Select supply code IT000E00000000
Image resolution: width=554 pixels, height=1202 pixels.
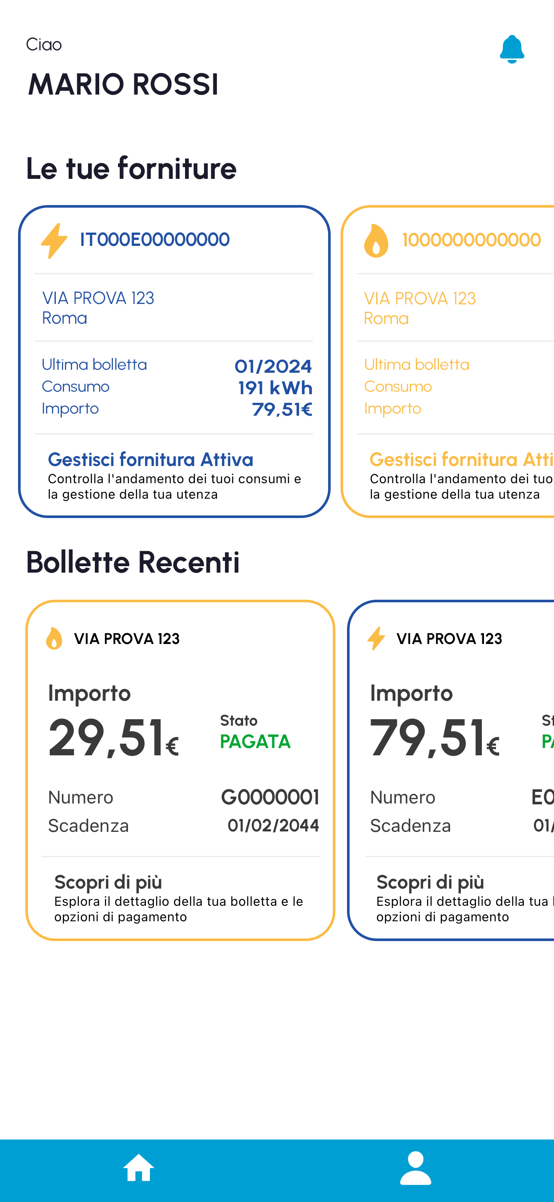coord(155,240)
